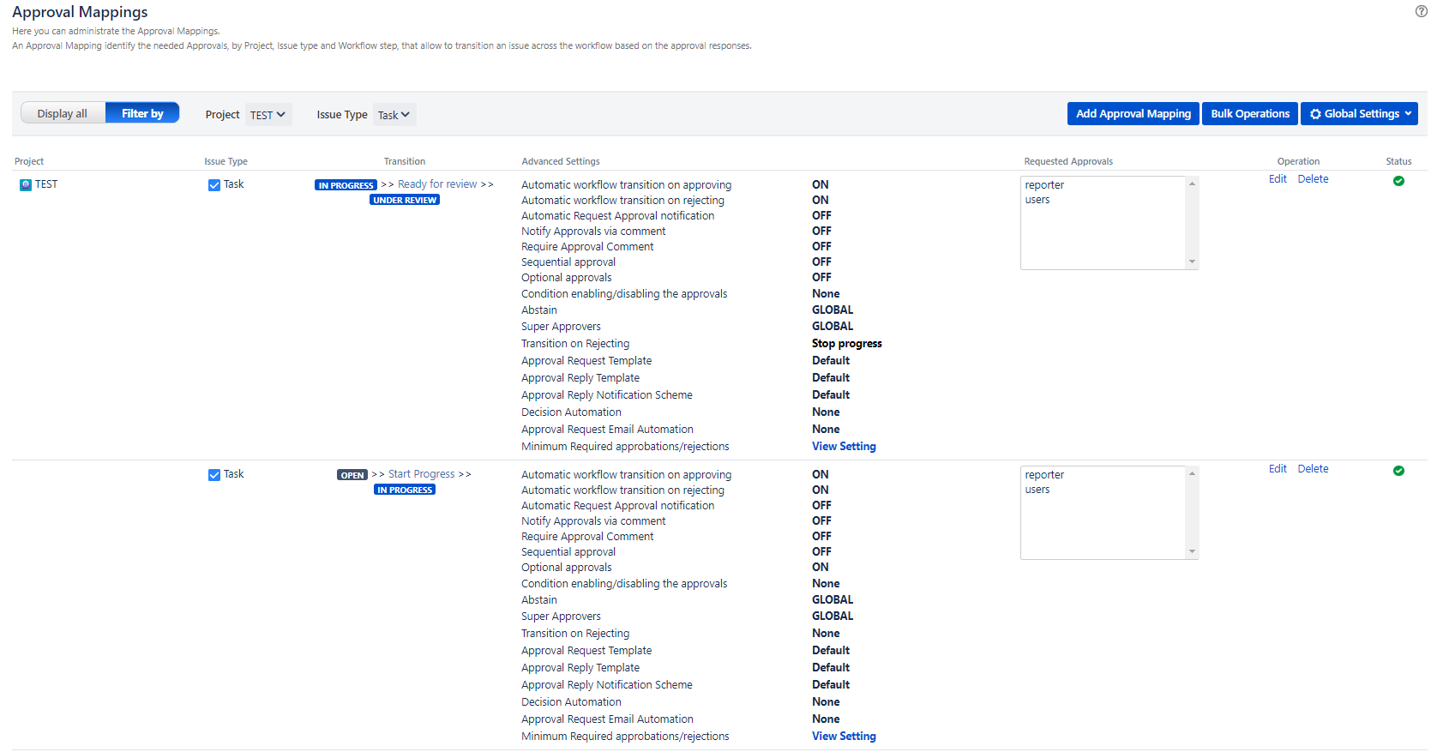Toggle the Task checkbox in second mapping row

coord(214,475)
